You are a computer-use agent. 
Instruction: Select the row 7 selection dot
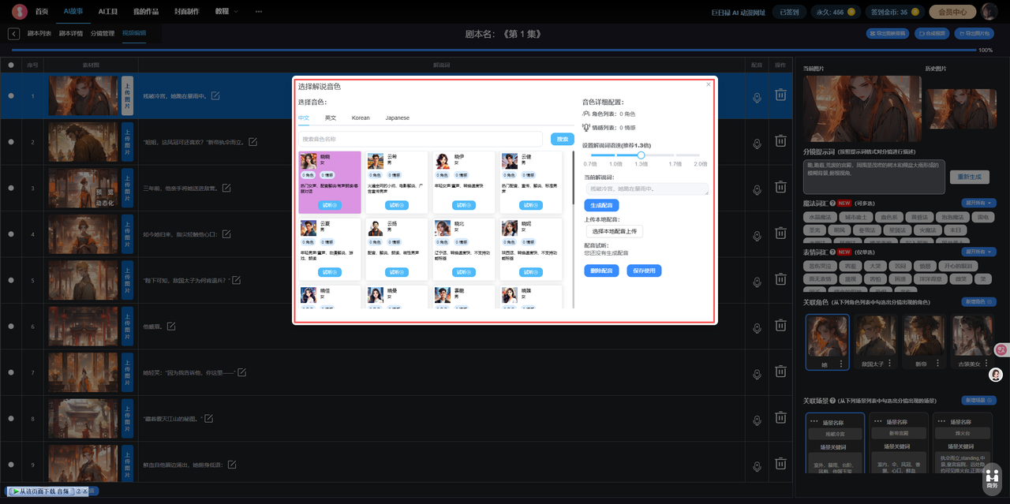click(11, 372)
